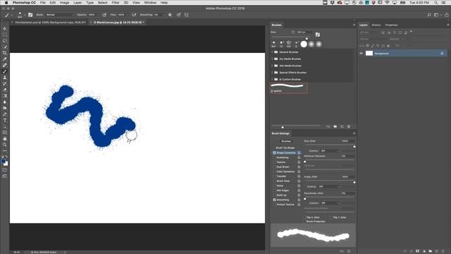451x254 pixels.
Task: Expand the General Brushes folder
Action: [272, 52]
